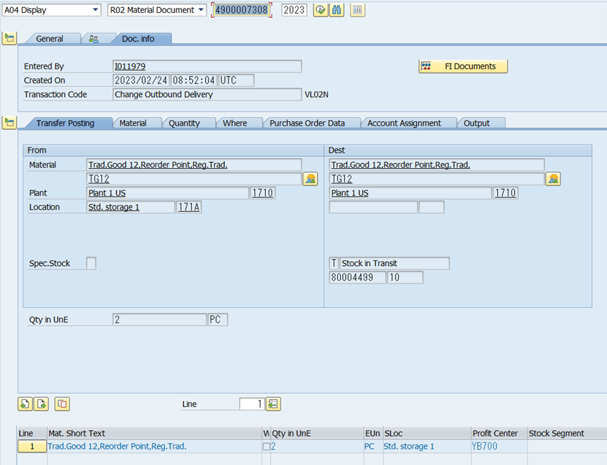
Task: Click the next item icon below details
Action: point(41,404)
